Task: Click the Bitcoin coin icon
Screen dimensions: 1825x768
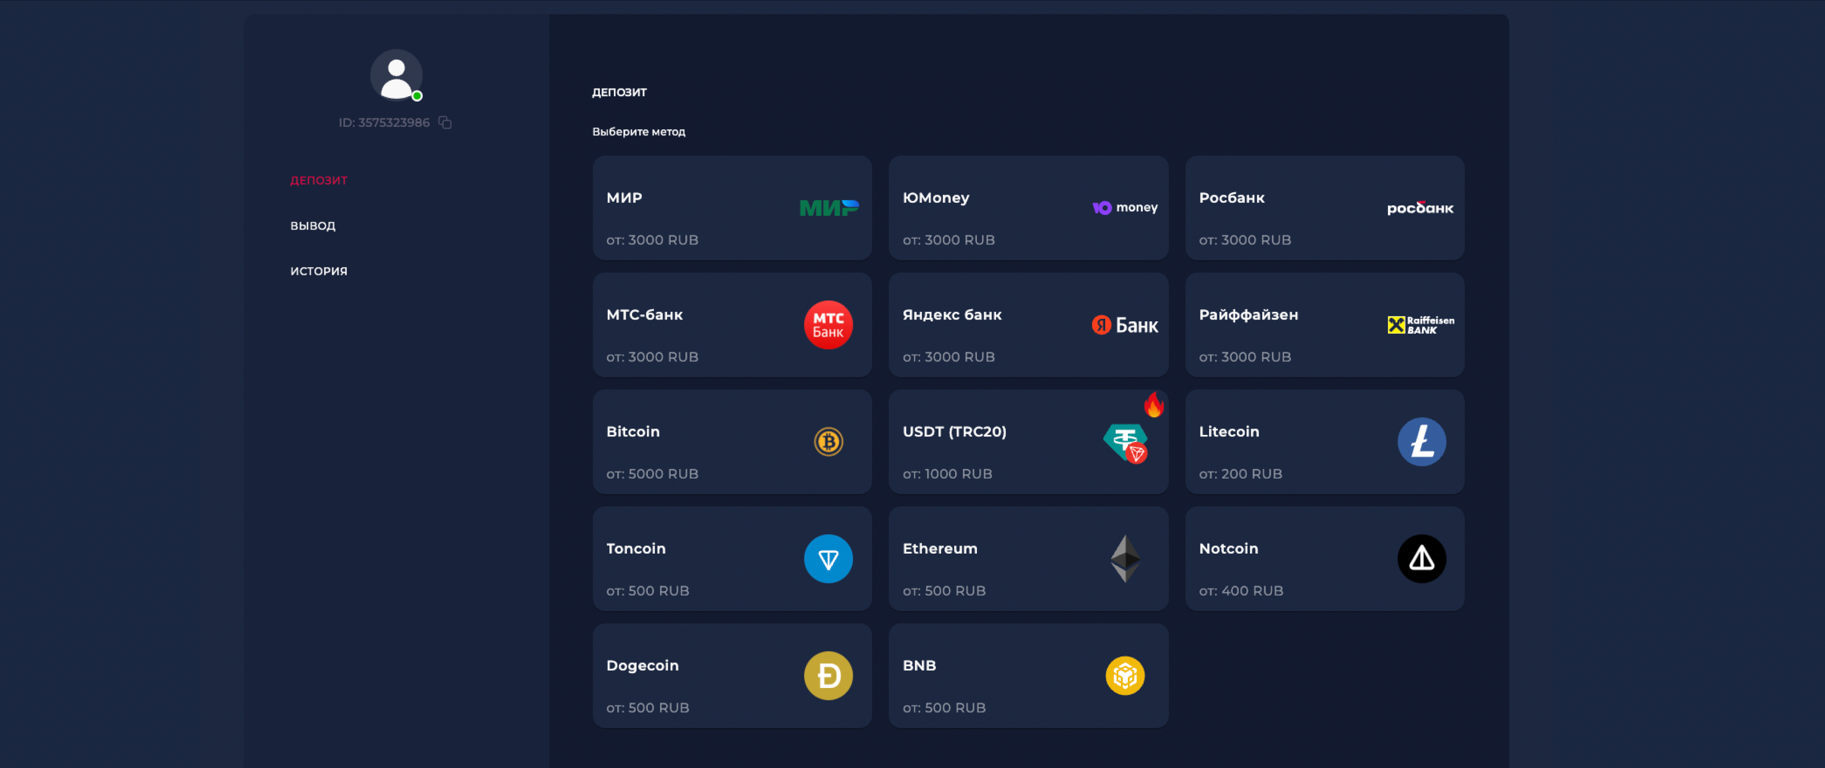Action: point(827,442)
